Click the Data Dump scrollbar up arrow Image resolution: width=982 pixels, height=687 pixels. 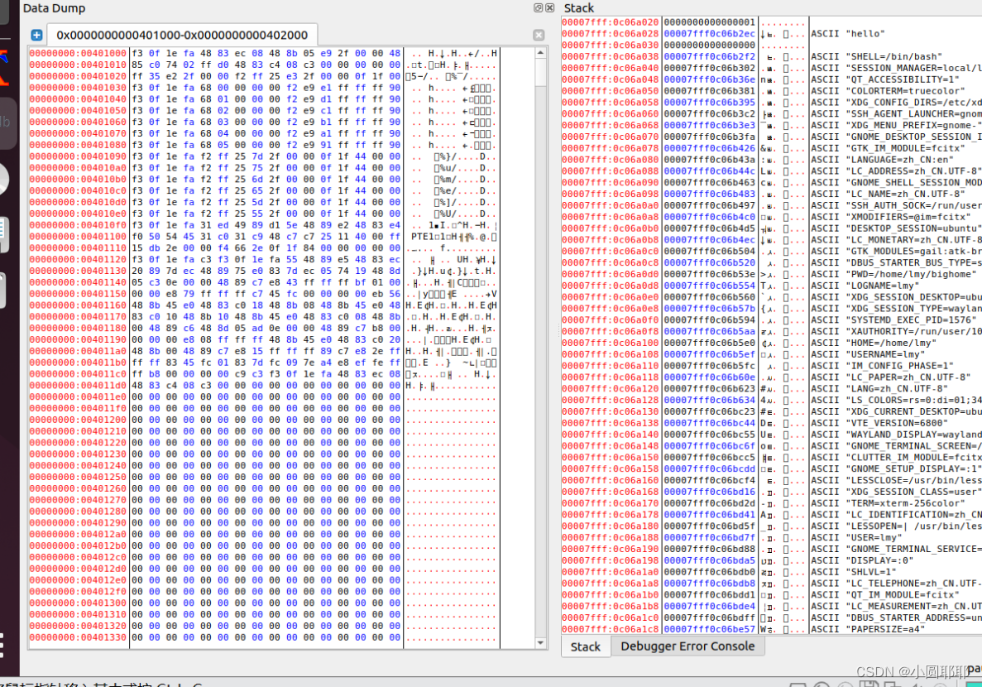click(x=540, y=53)
